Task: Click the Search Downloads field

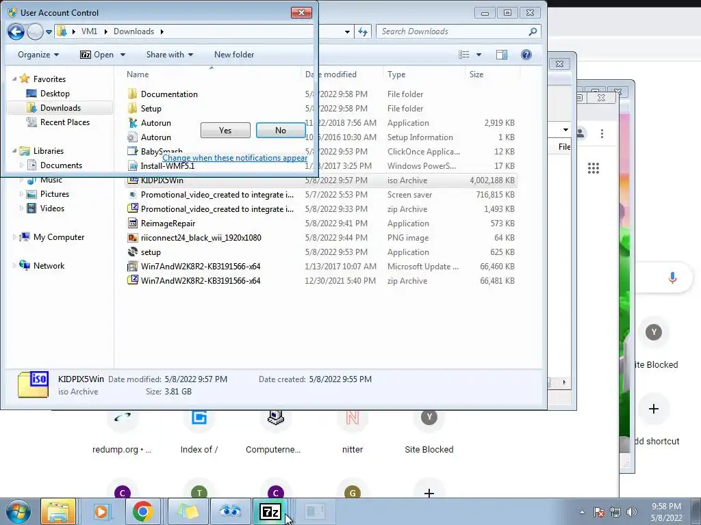Action: 453,31
